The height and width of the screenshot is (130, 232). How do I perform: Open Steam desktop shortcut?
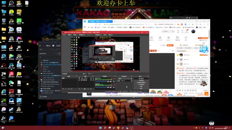pyautogui.click(x=11, y=110)
